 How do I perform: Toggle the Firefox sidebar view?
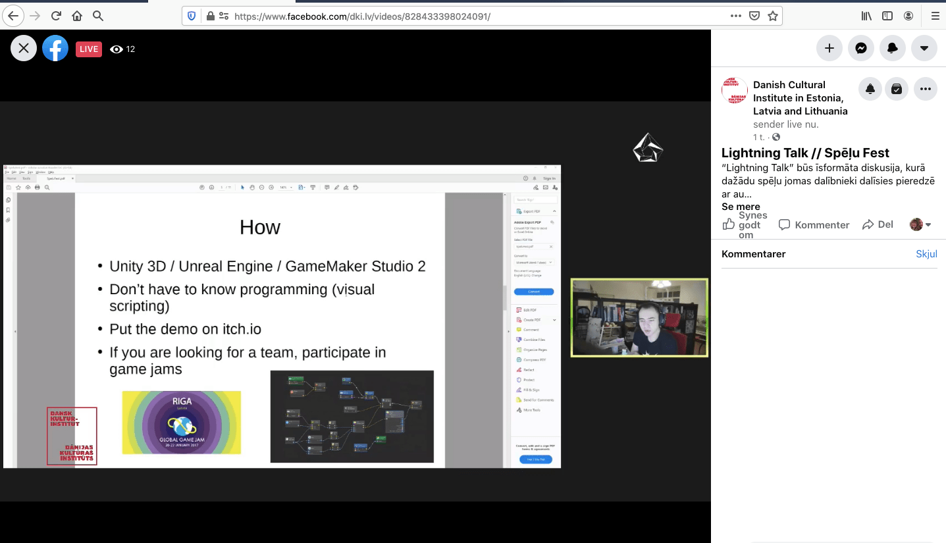tap(887, 16)
